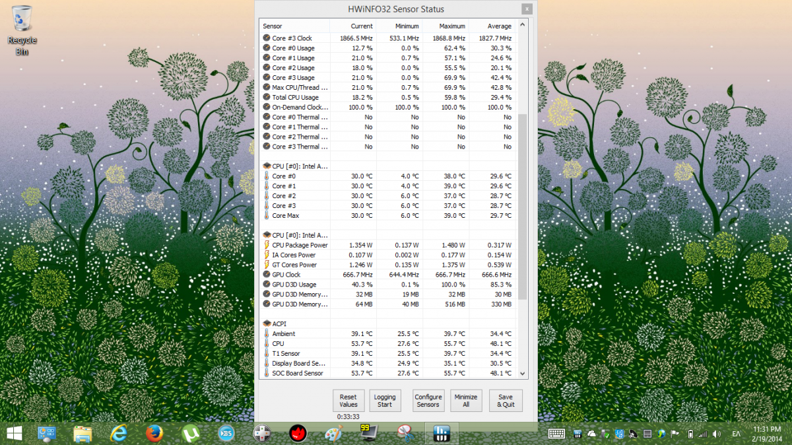
Task: Open the network signal tray icon
Action: [x=704, y=434]
